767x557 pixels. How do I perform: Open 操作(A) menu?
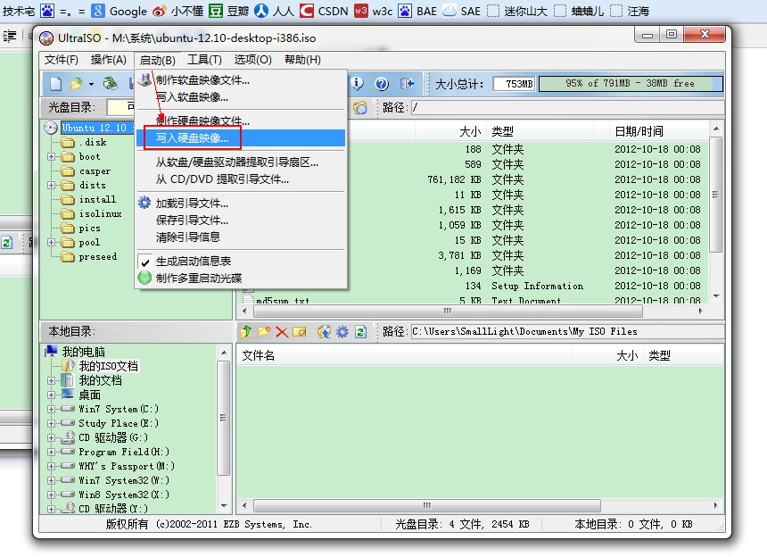pyautogui.click(x=108, y=60)
